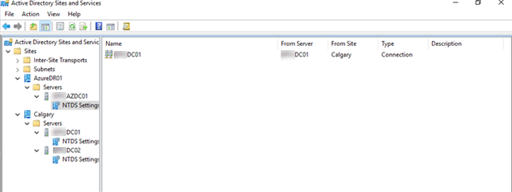Click the Export List toolbar icon
512x192 pixels.
pyautogui.click(x=83, y=27)
